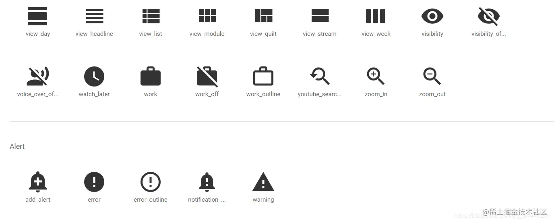
Task: Choose the add_alert bell icon
Action: [38, 182]
